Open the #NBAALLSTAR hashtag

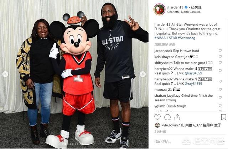(166, 38)
